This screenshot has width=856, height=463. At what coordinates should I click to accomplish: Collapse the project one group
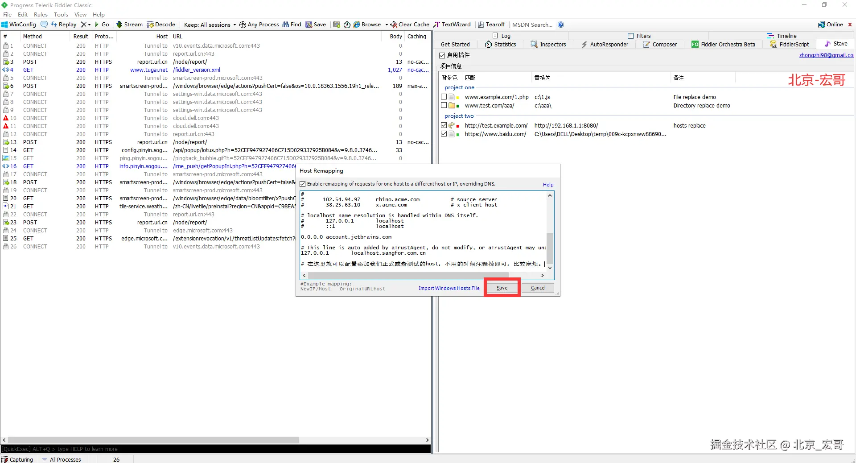tap(459, 87)
